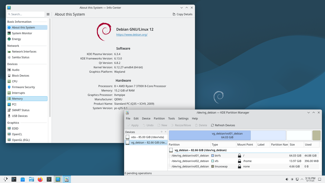Screen dimensions: 325x183
Task: Click the Refresh Devices button
Action: tap(223, 125)
